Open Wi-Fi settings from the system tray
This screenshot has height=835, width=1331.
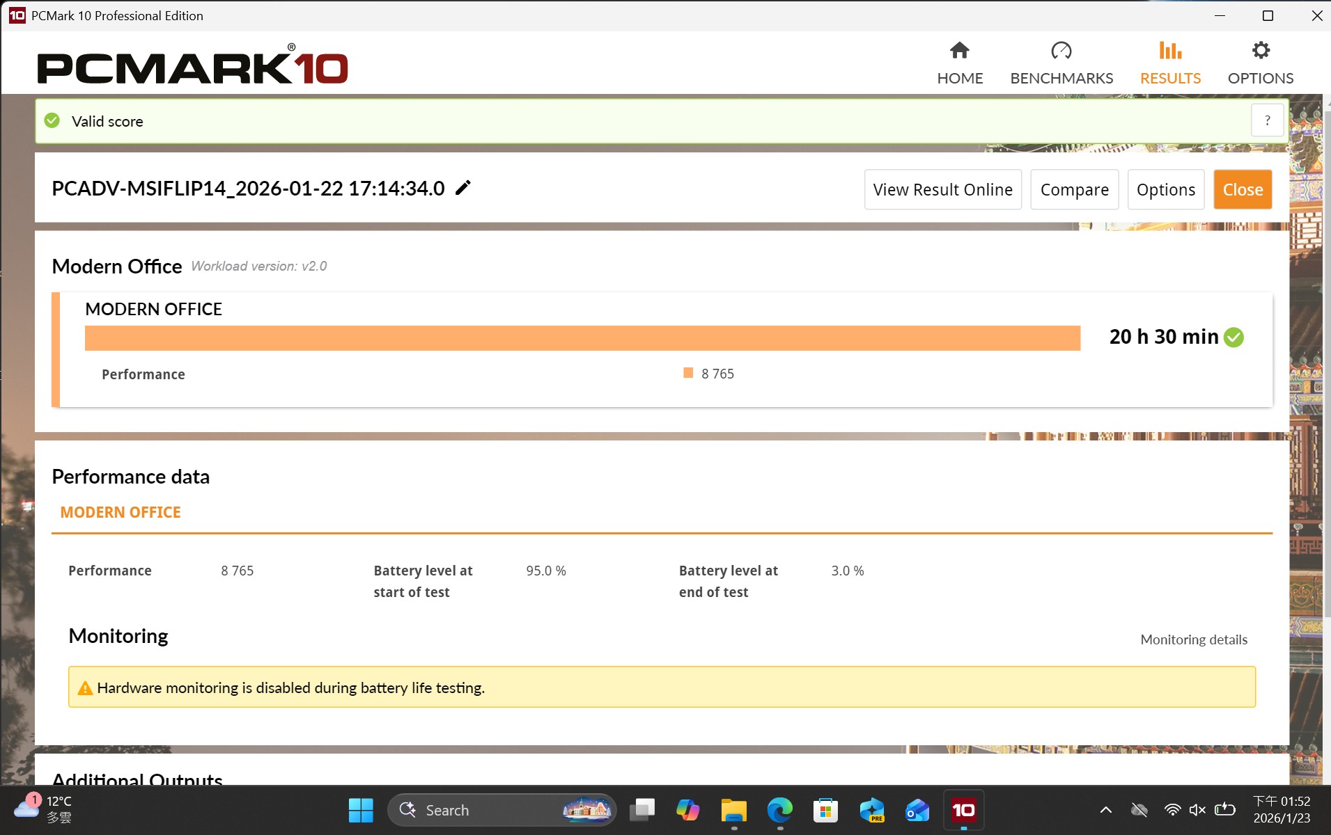1174,809
